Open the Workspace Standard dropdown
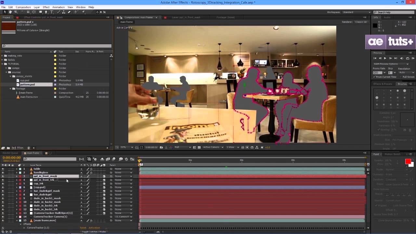The height and width of the screenshot is (234, 416). pos(357,12)
